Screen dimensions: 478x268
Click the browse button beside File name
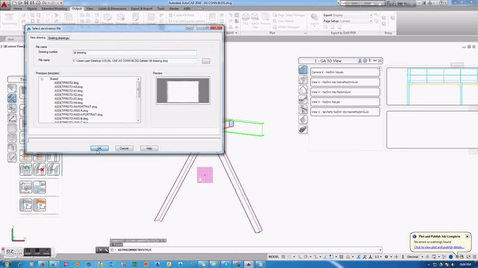click(206, 61)
